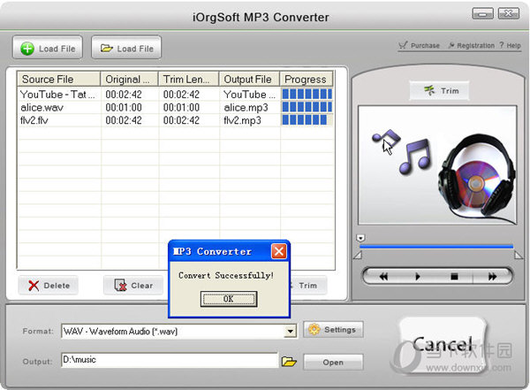Click the Trim Len... column header
This screenshot has width=530, height=390.
(x=189, y=80)
